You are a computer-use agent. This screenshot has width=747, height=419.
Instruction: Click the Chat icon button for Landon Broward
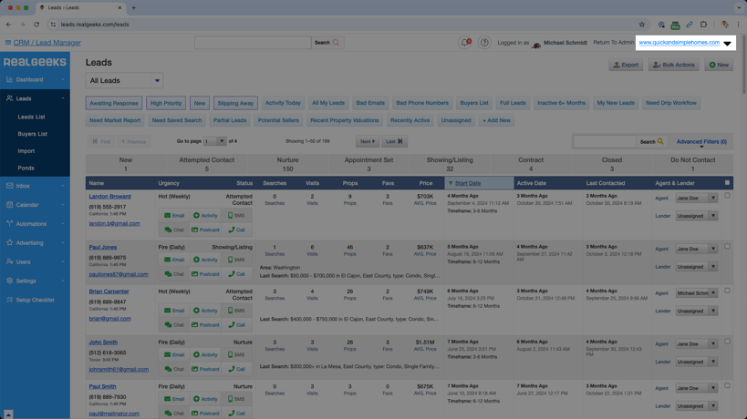point(174,230)
